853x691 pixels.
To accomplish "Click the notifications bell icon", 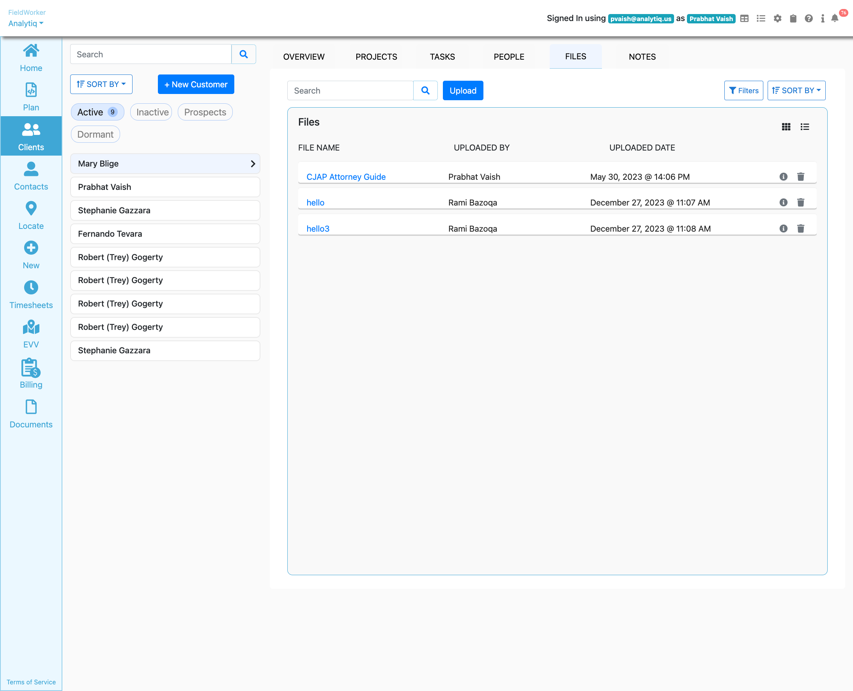I will point(834,18).
